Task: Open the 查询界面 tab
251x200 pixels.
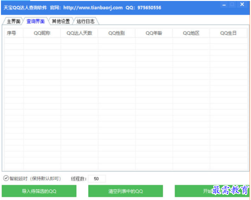Action: click(36, 21)
